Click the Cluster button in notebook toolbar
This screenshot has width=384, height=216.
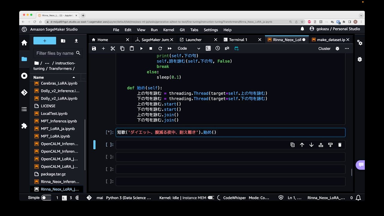pos(324,48)
